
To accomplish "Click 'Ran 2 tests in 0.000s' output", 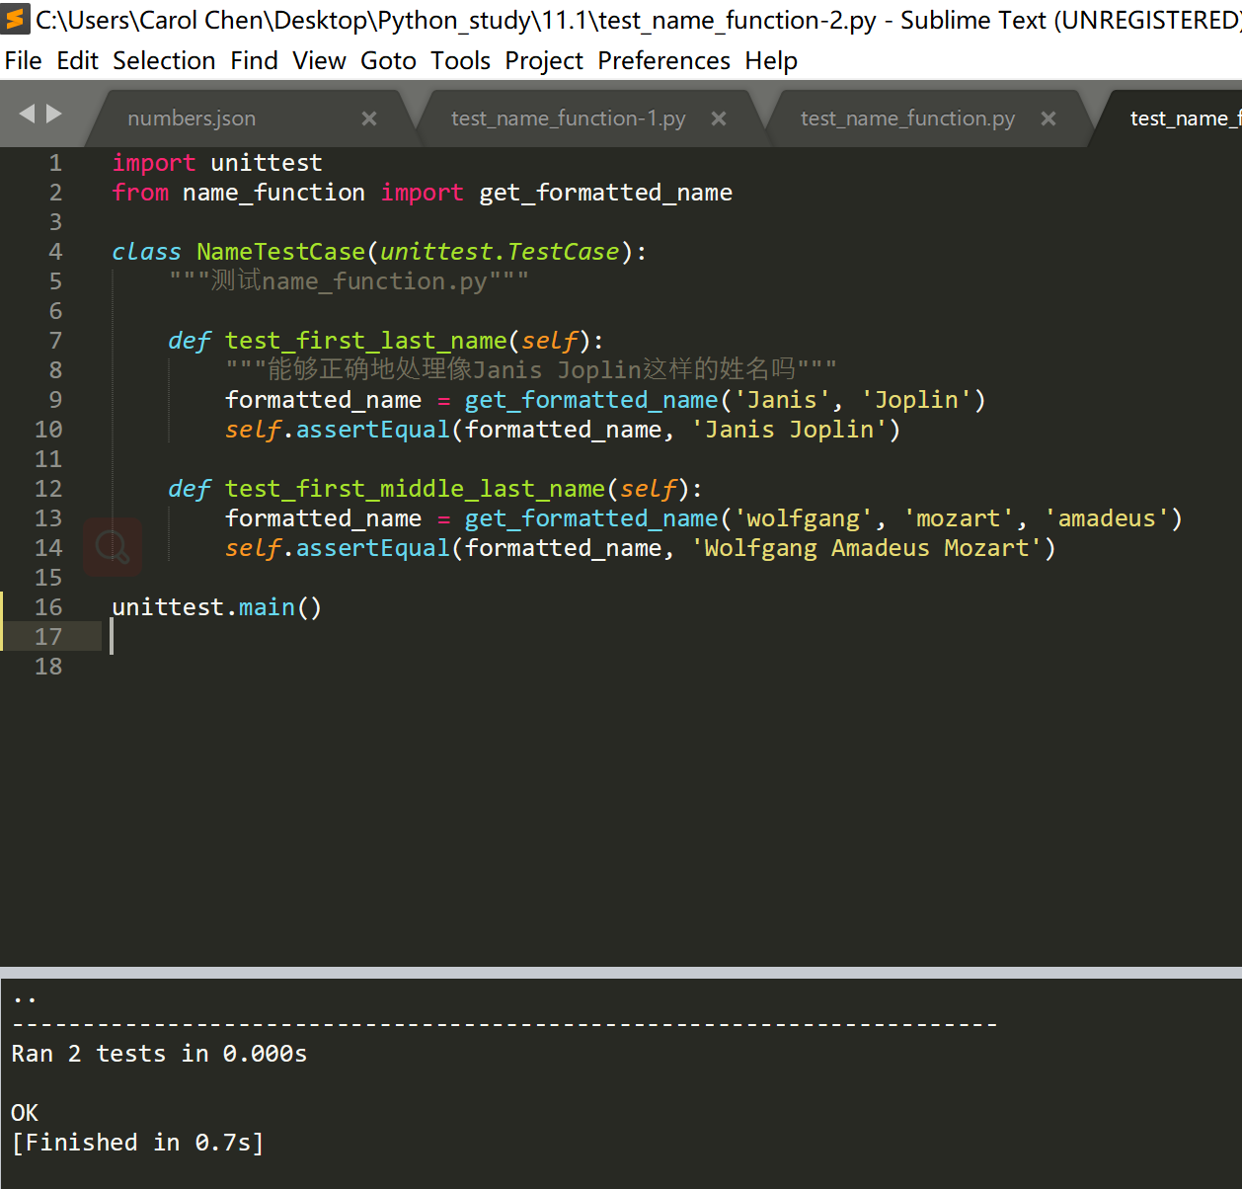I will point(159,1054).
